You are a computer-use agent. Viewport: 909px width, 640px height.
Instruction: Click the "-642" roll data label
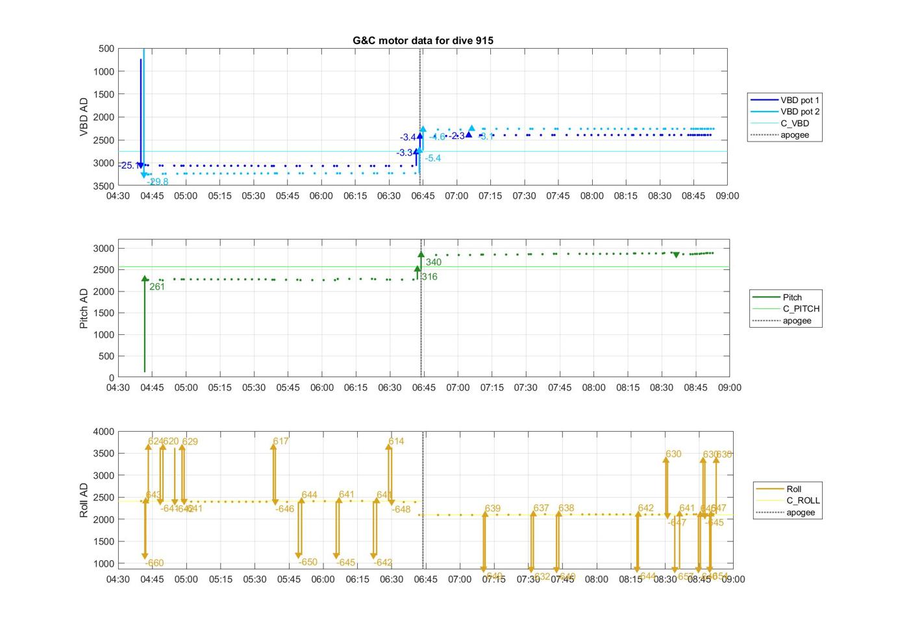coord(384,562)
